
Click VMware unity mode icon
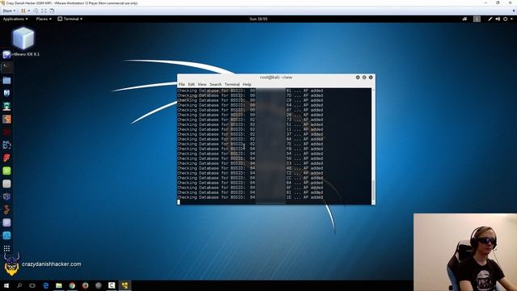click(52, 11)
